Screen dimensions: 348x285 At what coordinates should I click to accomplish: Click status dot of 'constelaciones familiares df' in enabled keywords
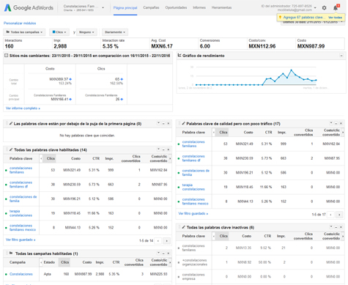pos(6,185)
